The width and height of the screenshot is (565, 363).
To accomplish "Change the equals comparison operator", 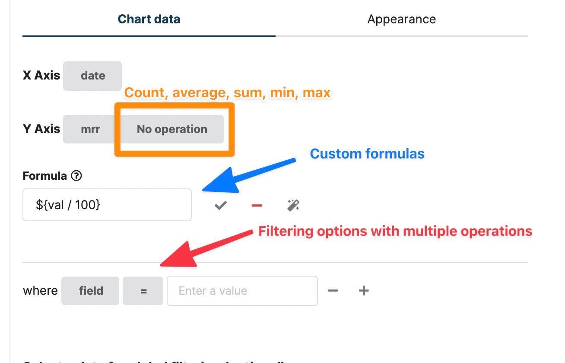I will [x=143, y=290].
